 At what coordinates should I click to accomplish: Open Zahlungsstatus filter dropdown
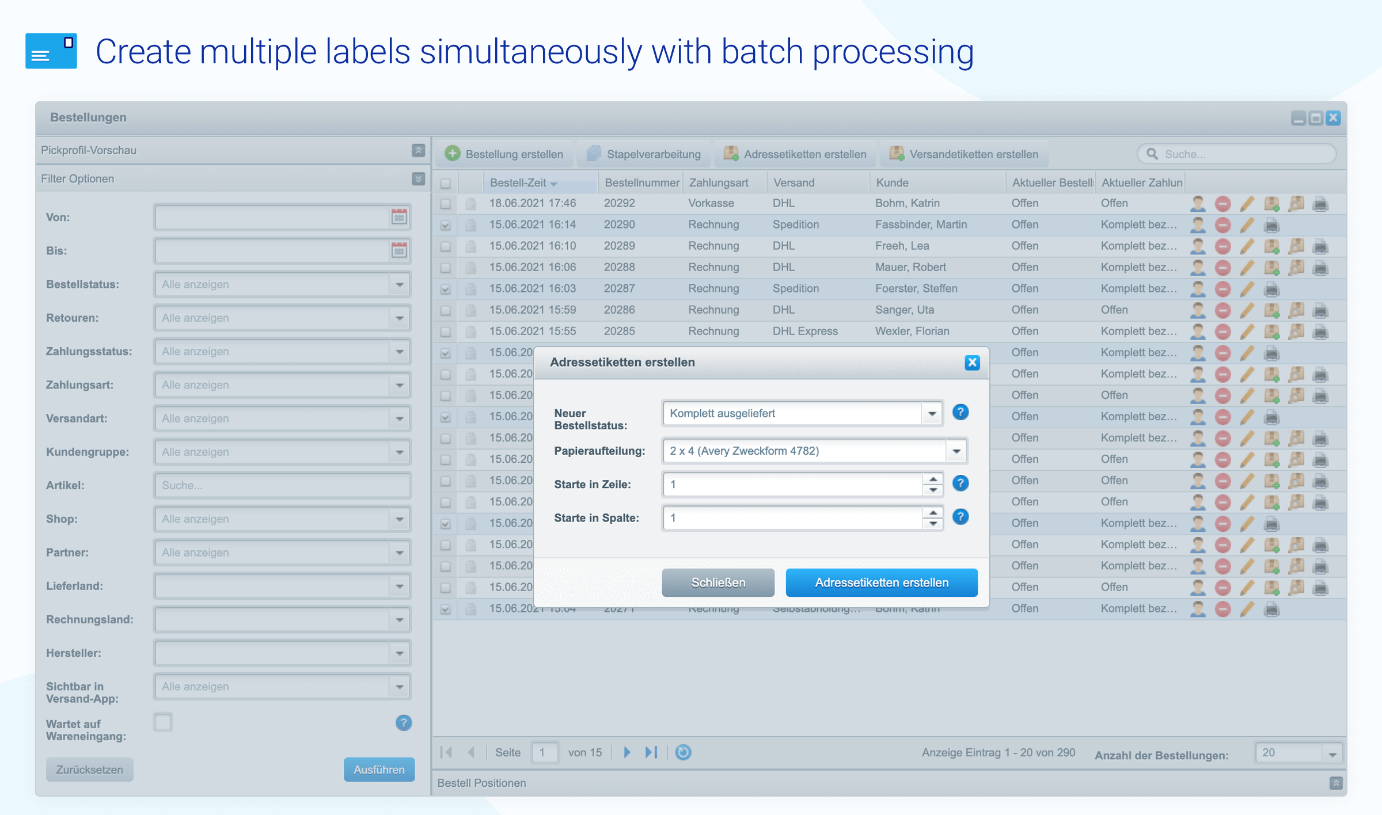pyautogui.click(x=399, y=351)
